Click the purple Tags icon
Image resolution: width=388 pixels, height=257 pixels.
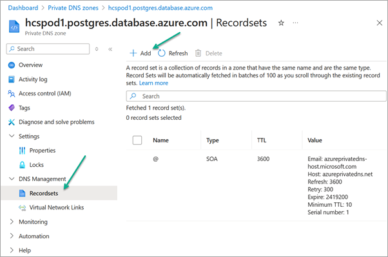pos(12,108)
